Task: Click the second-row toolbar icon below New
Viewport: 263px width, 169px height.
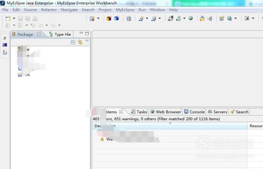Action: pos(8,26)
